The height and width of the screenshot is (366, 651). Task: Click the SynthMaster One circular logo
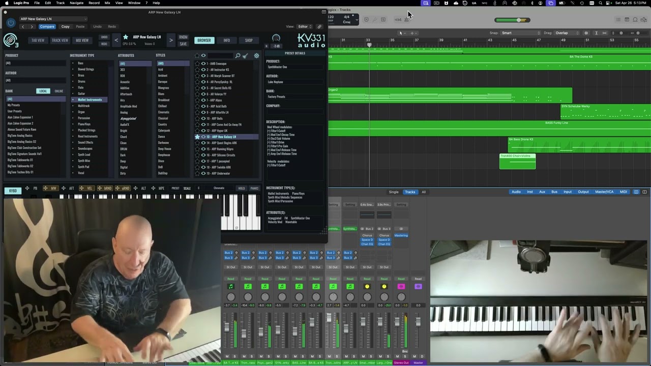point(10,40)
